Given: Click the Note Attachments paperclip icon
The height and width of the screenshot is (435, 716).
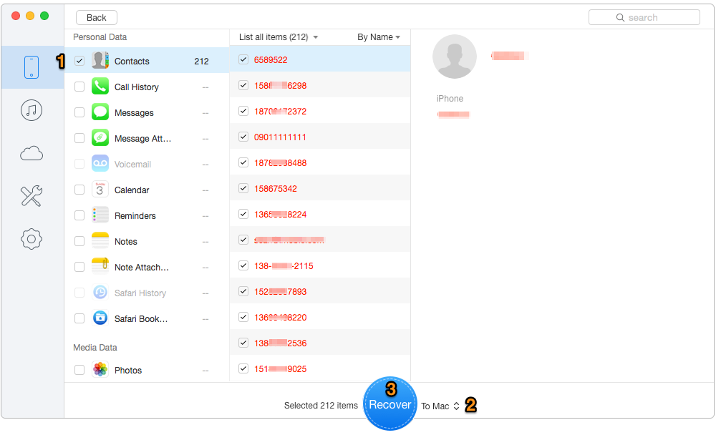Looking at the screenshot, I should 100,266.
